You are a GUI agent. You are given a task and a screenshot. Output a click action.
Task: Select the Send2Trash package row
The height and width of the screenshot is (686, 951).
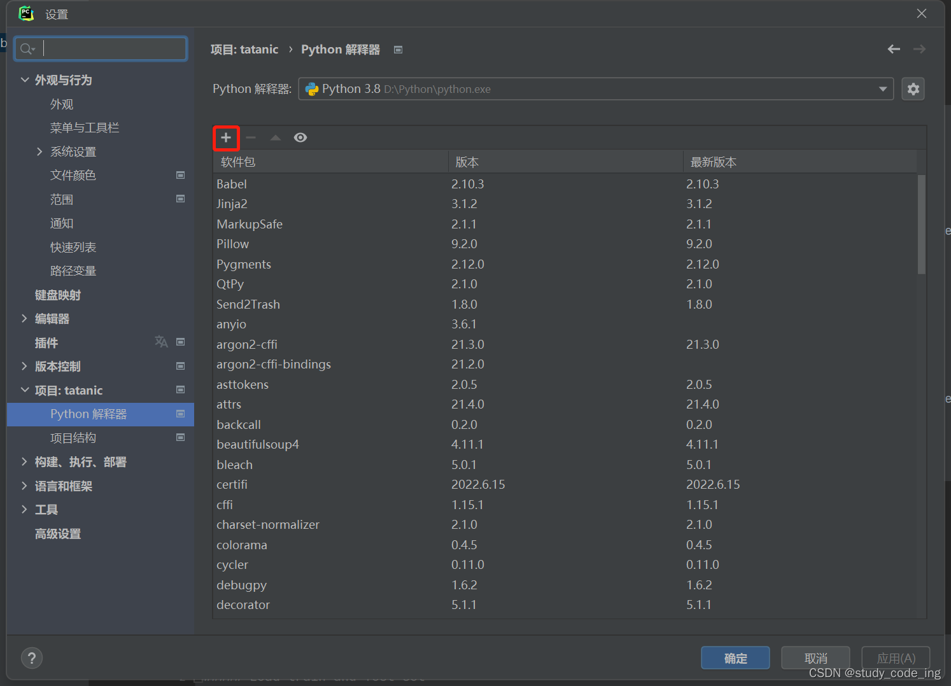[x=565, y=304]
